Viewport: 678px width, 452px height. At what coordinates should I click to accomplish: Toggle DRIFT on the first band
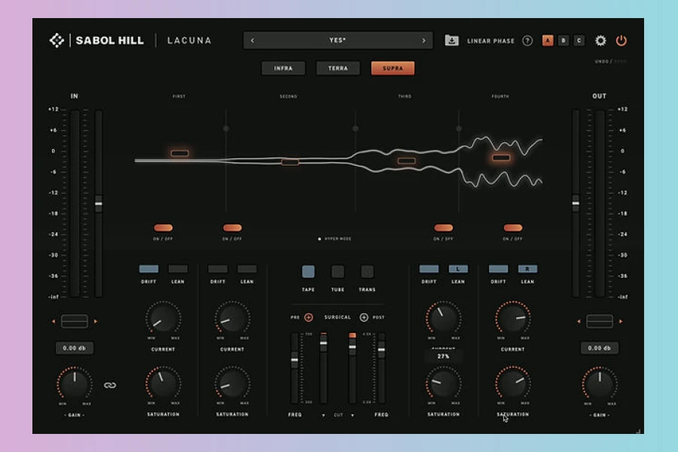148,269
